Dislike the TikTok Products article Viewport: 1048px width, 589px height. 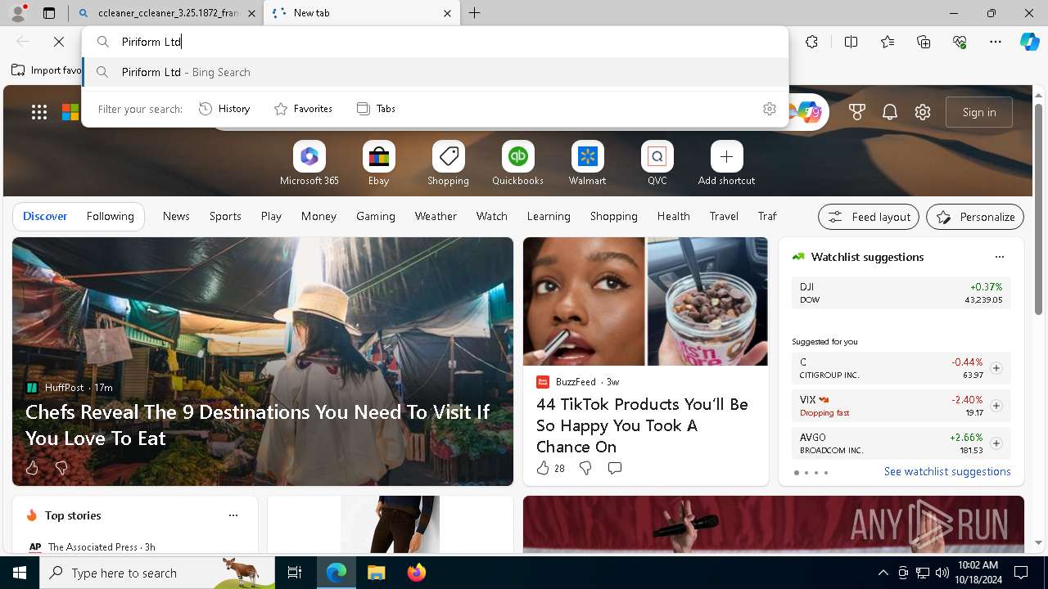pyautogui.click(x=585, y=468)
